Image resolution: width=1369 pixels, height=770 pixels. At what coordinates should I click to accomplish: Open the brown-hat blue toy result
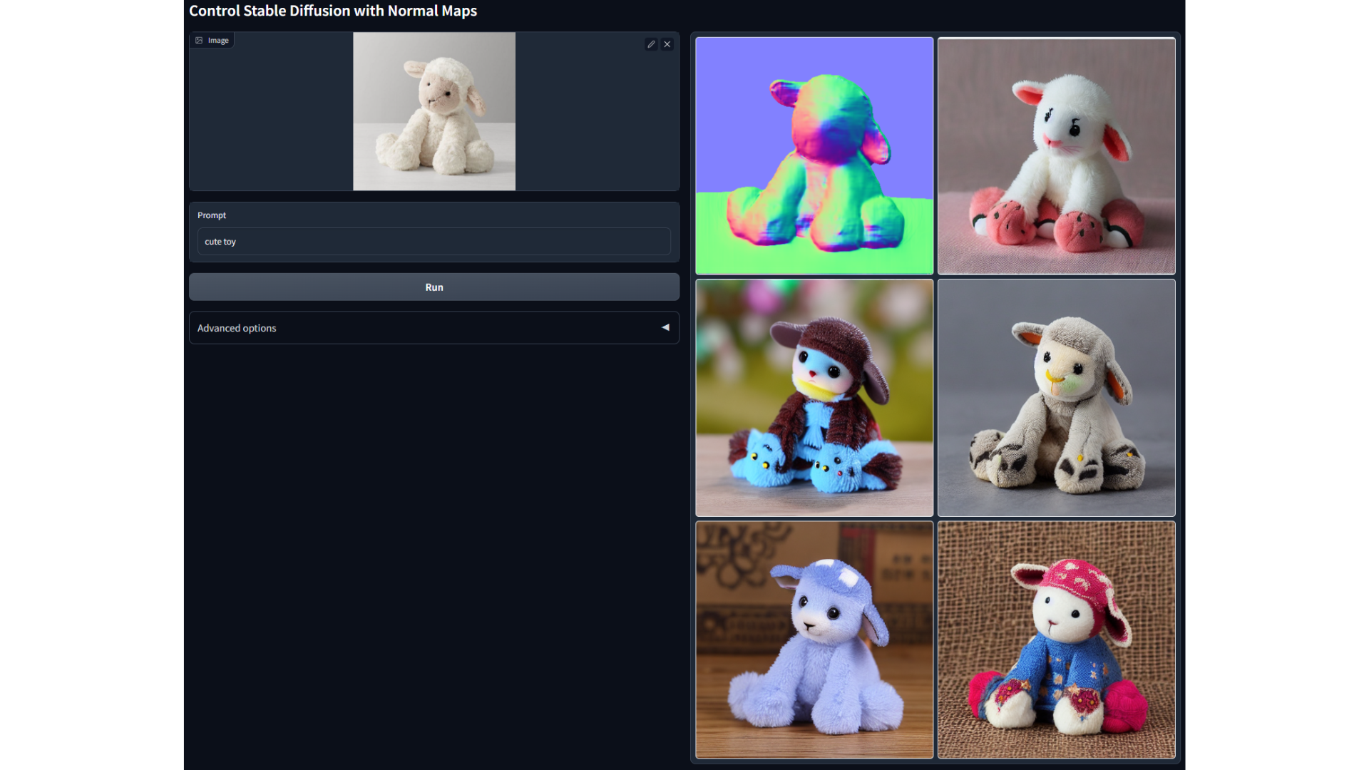click(x=814, y=398)
